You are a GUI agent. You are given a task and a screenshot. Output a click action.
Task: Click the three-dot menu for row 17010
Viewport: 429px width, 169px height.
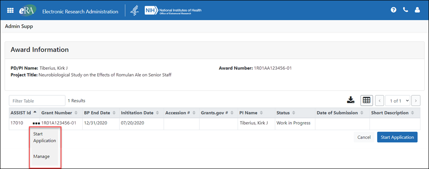click(36, 123)
